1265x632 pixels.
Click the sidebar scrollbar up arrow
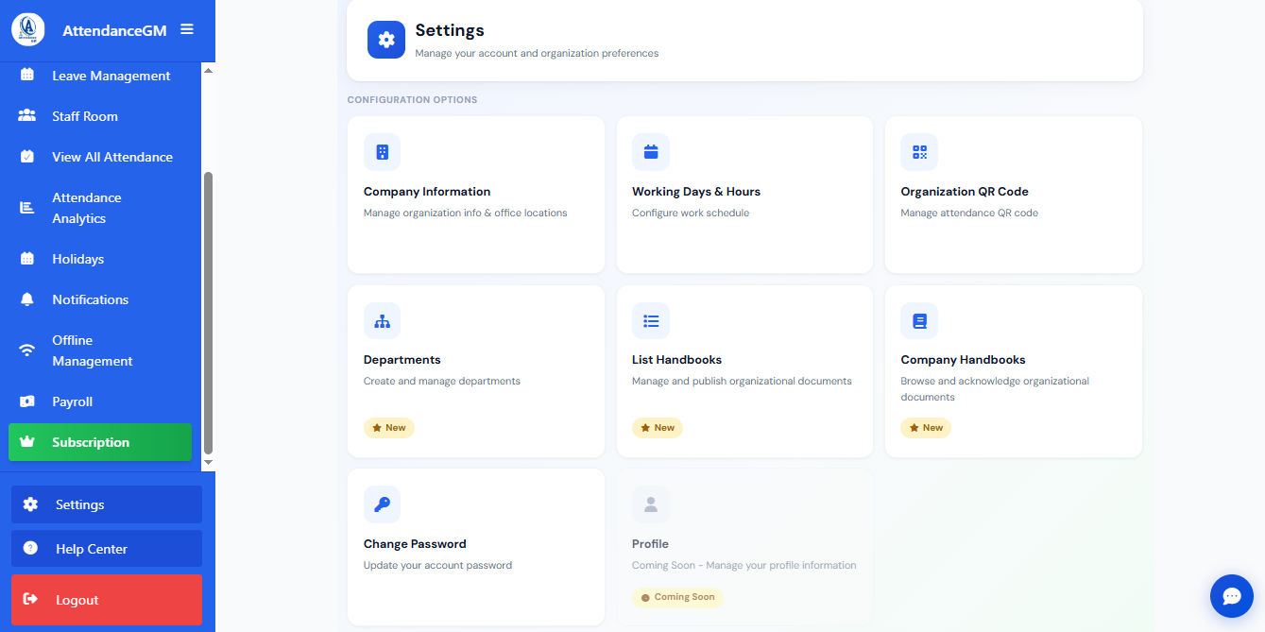(x=209, y=70)
